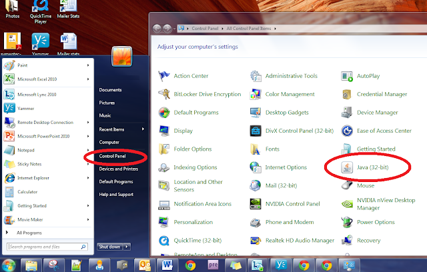This screenshot has width=427, height=272.
Task: Expand Microsoft Excel 2010 jump list arrow
Action: [88, 79]
